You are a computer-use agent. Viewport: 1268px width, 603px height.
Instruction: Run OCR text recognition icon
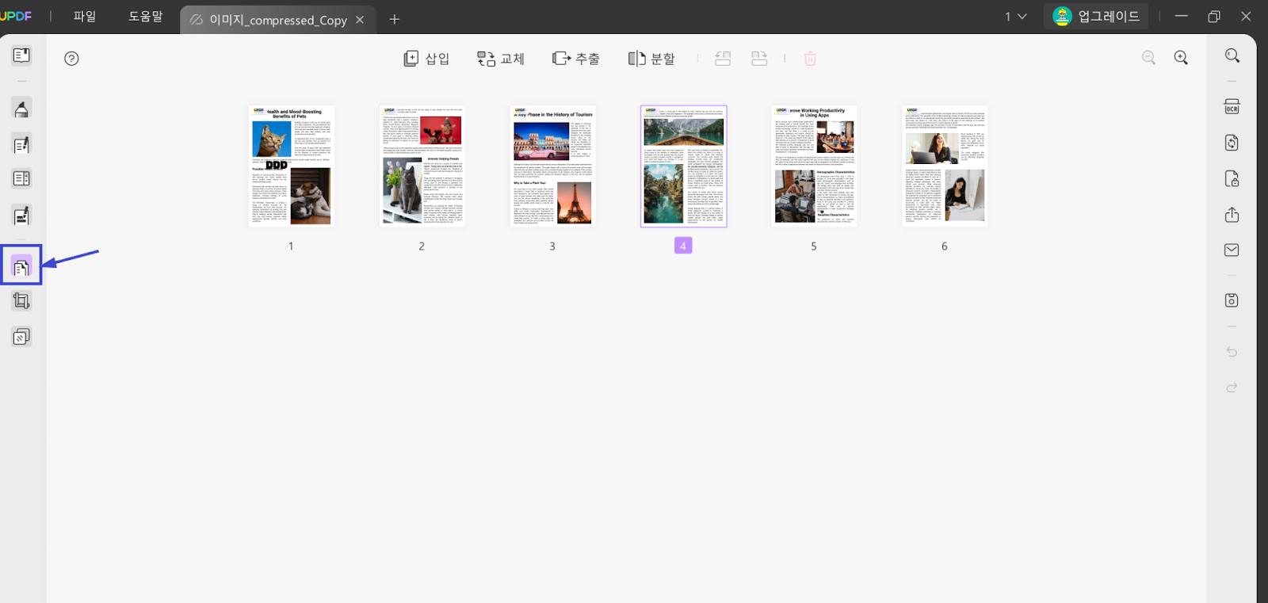coord(1232,107)
